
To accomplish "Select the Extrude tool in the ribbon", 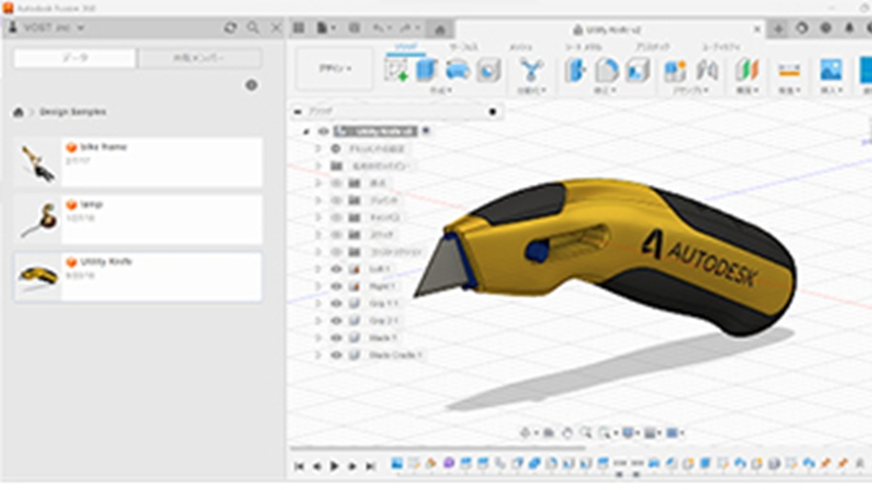I will click(x=426, y=71).
